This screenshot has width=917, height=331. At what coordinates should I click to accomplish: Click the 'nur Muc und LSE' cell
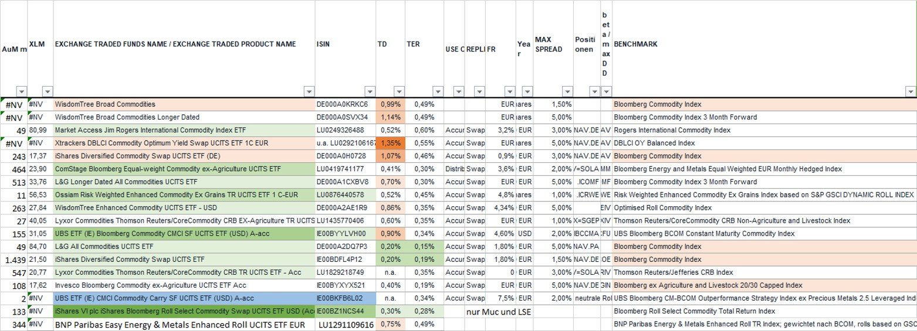pos(499,312)
